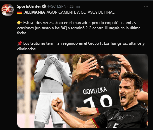Open the 23min timestamp link

click(x=75, y=6)
